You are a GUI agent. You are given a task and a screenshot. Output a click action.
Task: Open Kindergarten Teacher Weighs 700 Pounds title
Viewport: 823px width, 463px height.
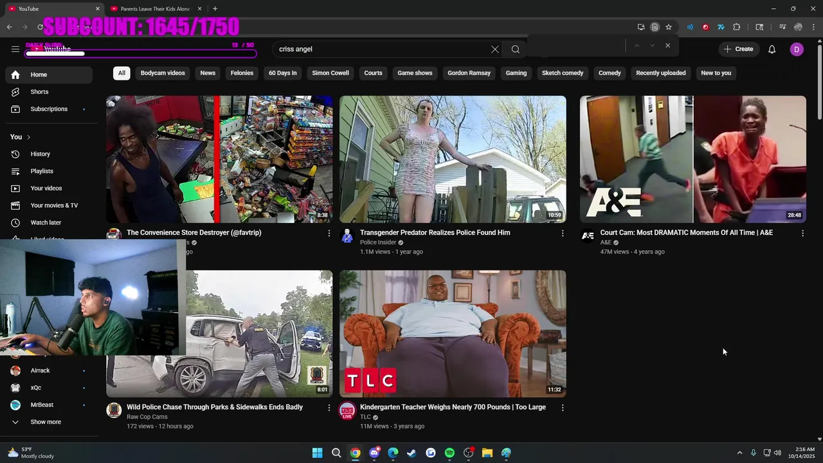(x=453, y=407)
